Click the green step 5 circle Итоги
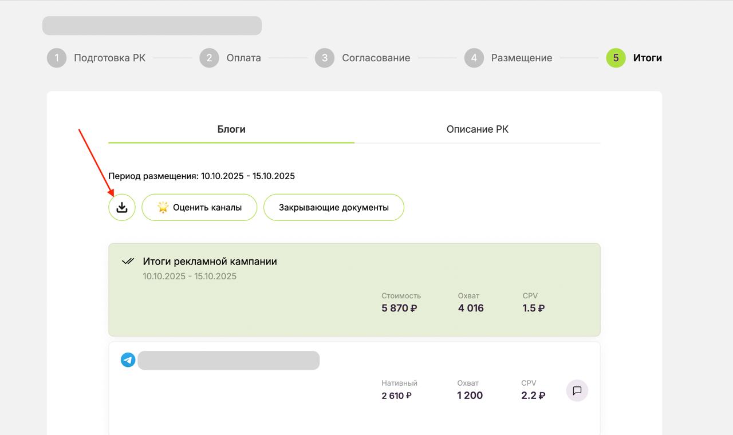The height and width of the screenshot is (435, 733). (x=616, y=58)
